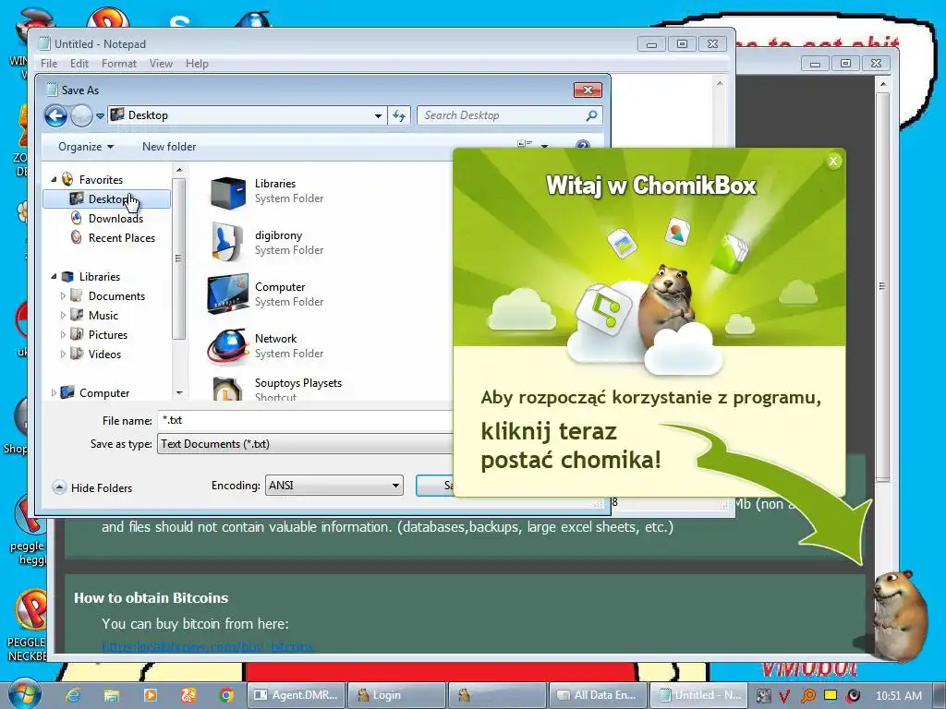Expand the Computer tree node
The width and height of the screenshot is (946, 709).
tap(54, 393)
